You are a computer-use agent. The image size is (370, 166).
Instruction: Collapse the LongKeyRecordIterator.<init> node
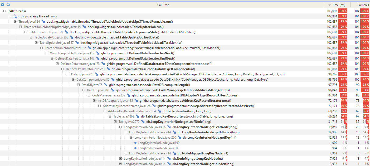[110, 116]
